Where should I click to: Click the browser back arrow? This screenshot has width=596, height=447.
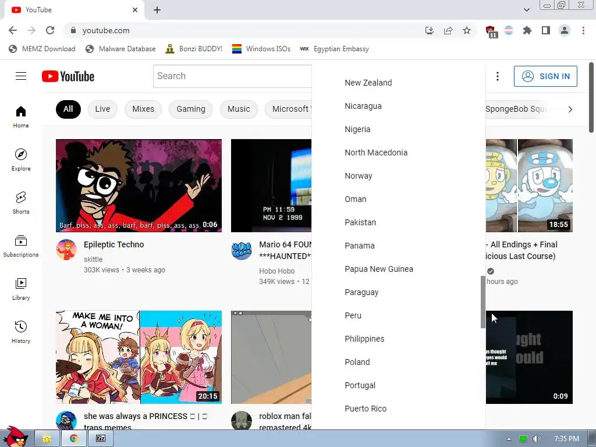(13, 30)
